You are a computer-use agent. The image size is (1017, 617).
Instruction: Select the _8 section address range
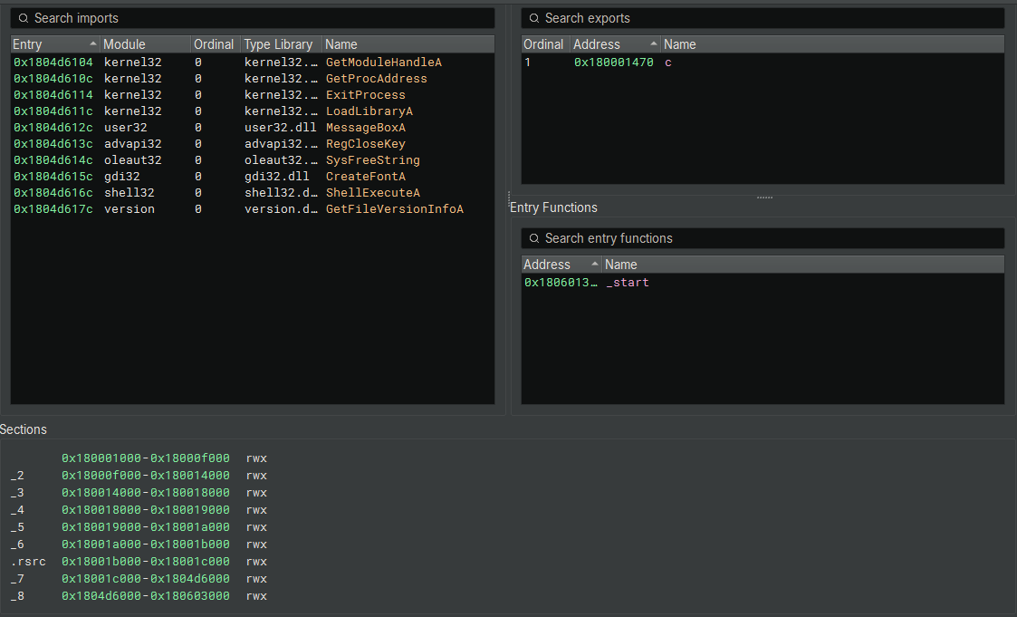click(x=145, y=595)
